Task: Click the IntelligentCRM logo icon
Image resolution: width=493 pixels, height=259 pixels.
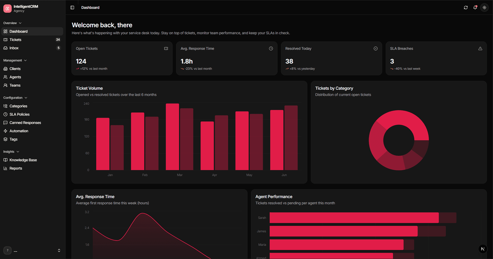Action: tap(7, 9)
